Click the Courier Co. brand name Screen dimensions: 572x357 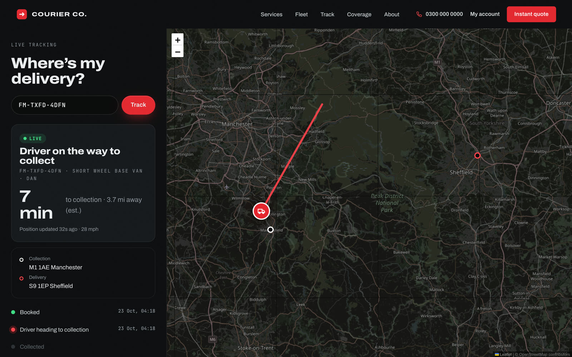pos(59,14)
